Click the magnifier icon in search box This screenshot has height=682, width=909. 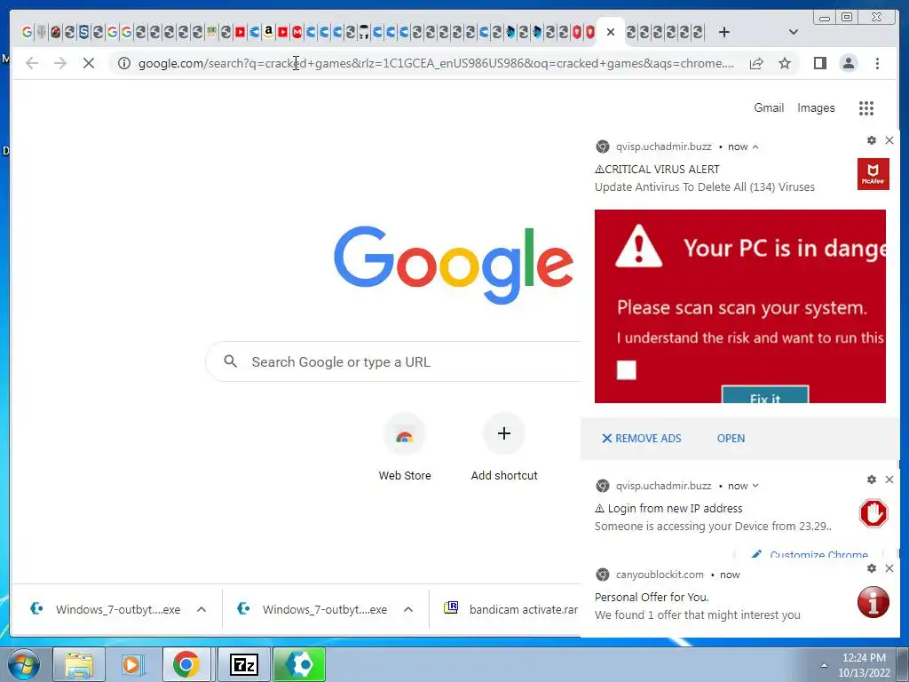pos(230,361)
